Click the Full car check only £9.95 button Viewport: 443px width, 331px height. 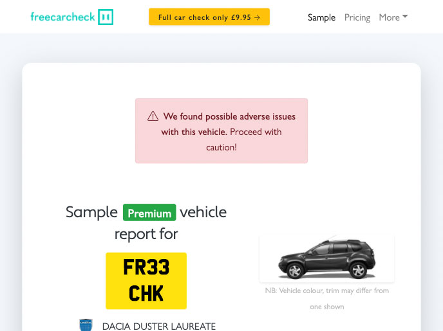click(209, 17)
